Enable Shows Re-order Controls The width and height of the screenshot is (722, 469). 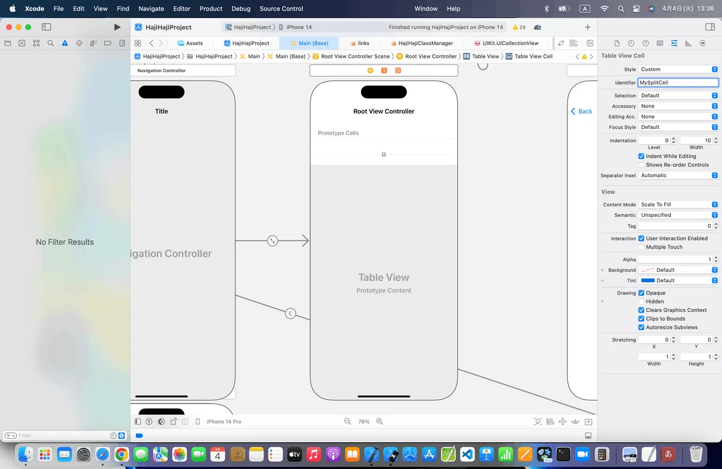click(641, 165)
